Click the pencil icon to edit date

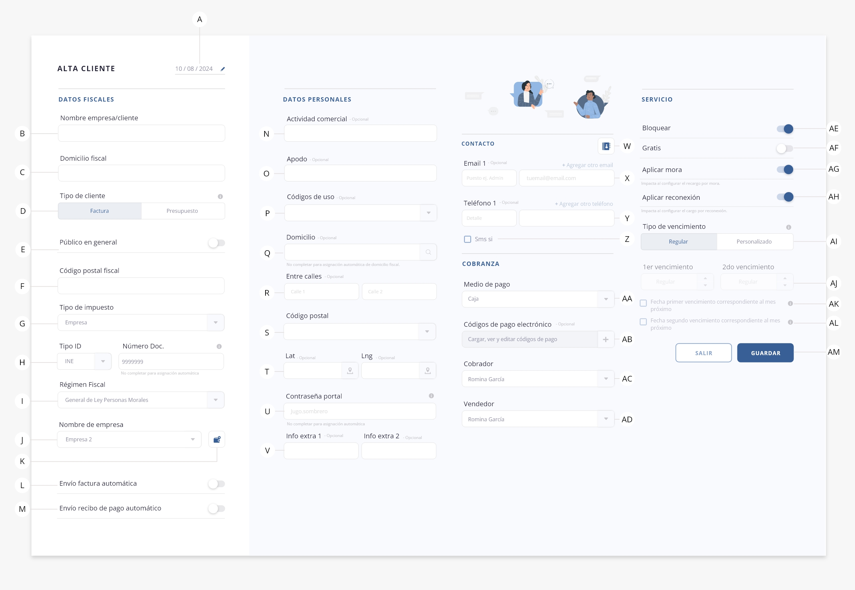click(222, 69)
